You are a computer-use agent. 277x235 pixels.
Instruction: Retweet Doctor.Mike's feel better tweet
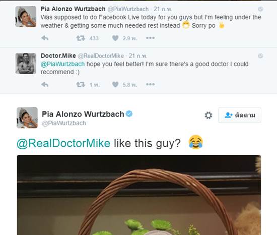coord(81,85)
